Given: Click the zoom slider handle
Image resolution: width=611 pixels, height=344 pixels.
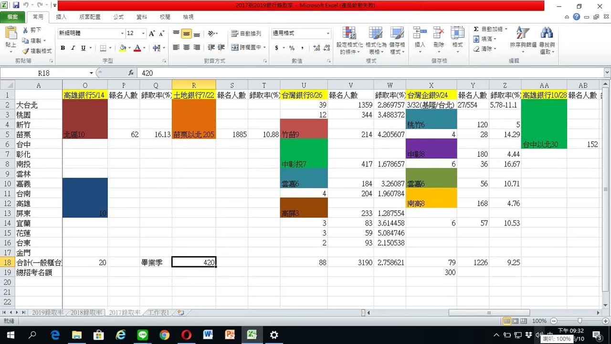Looking at the screenshot, I should (579, 321).
